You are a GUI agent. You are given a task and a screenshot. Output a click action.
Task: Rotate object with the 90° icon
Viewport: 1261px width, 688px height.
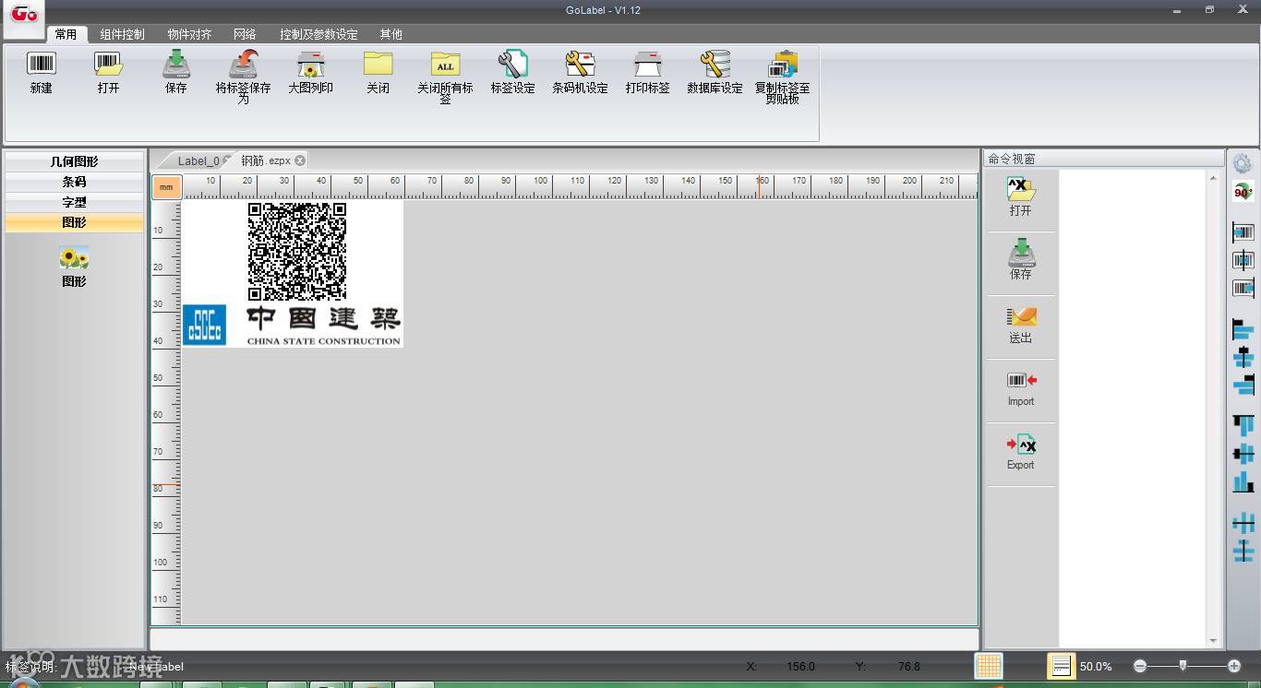(1243, 192)
